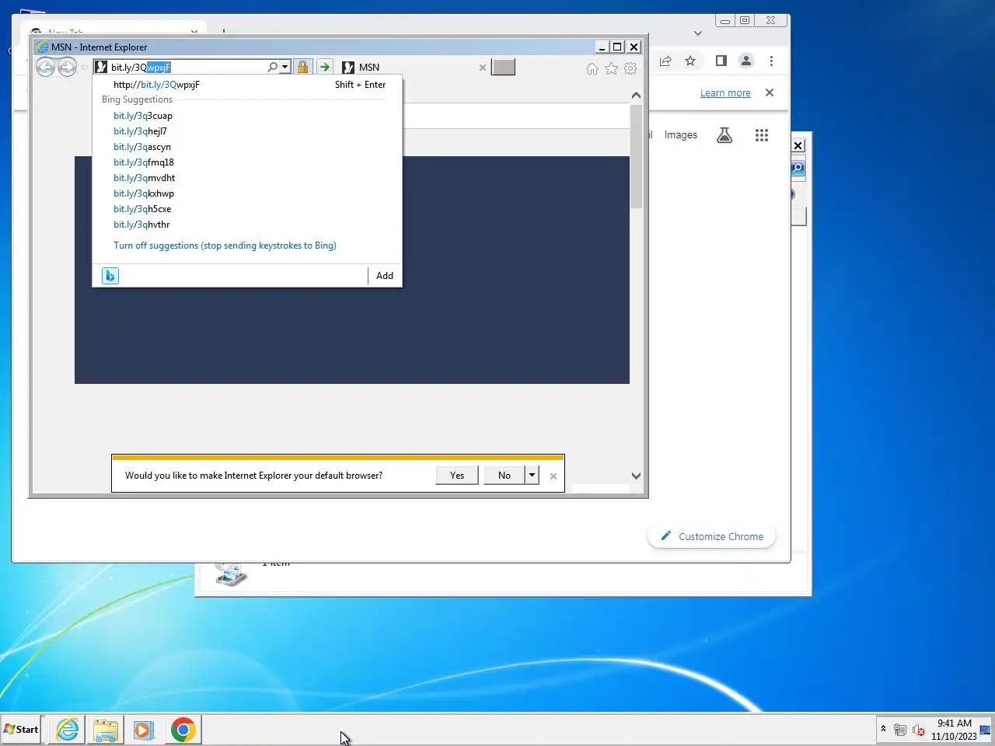
Task: Open the Chrome profile avatar
Action: tap(746, 61)
